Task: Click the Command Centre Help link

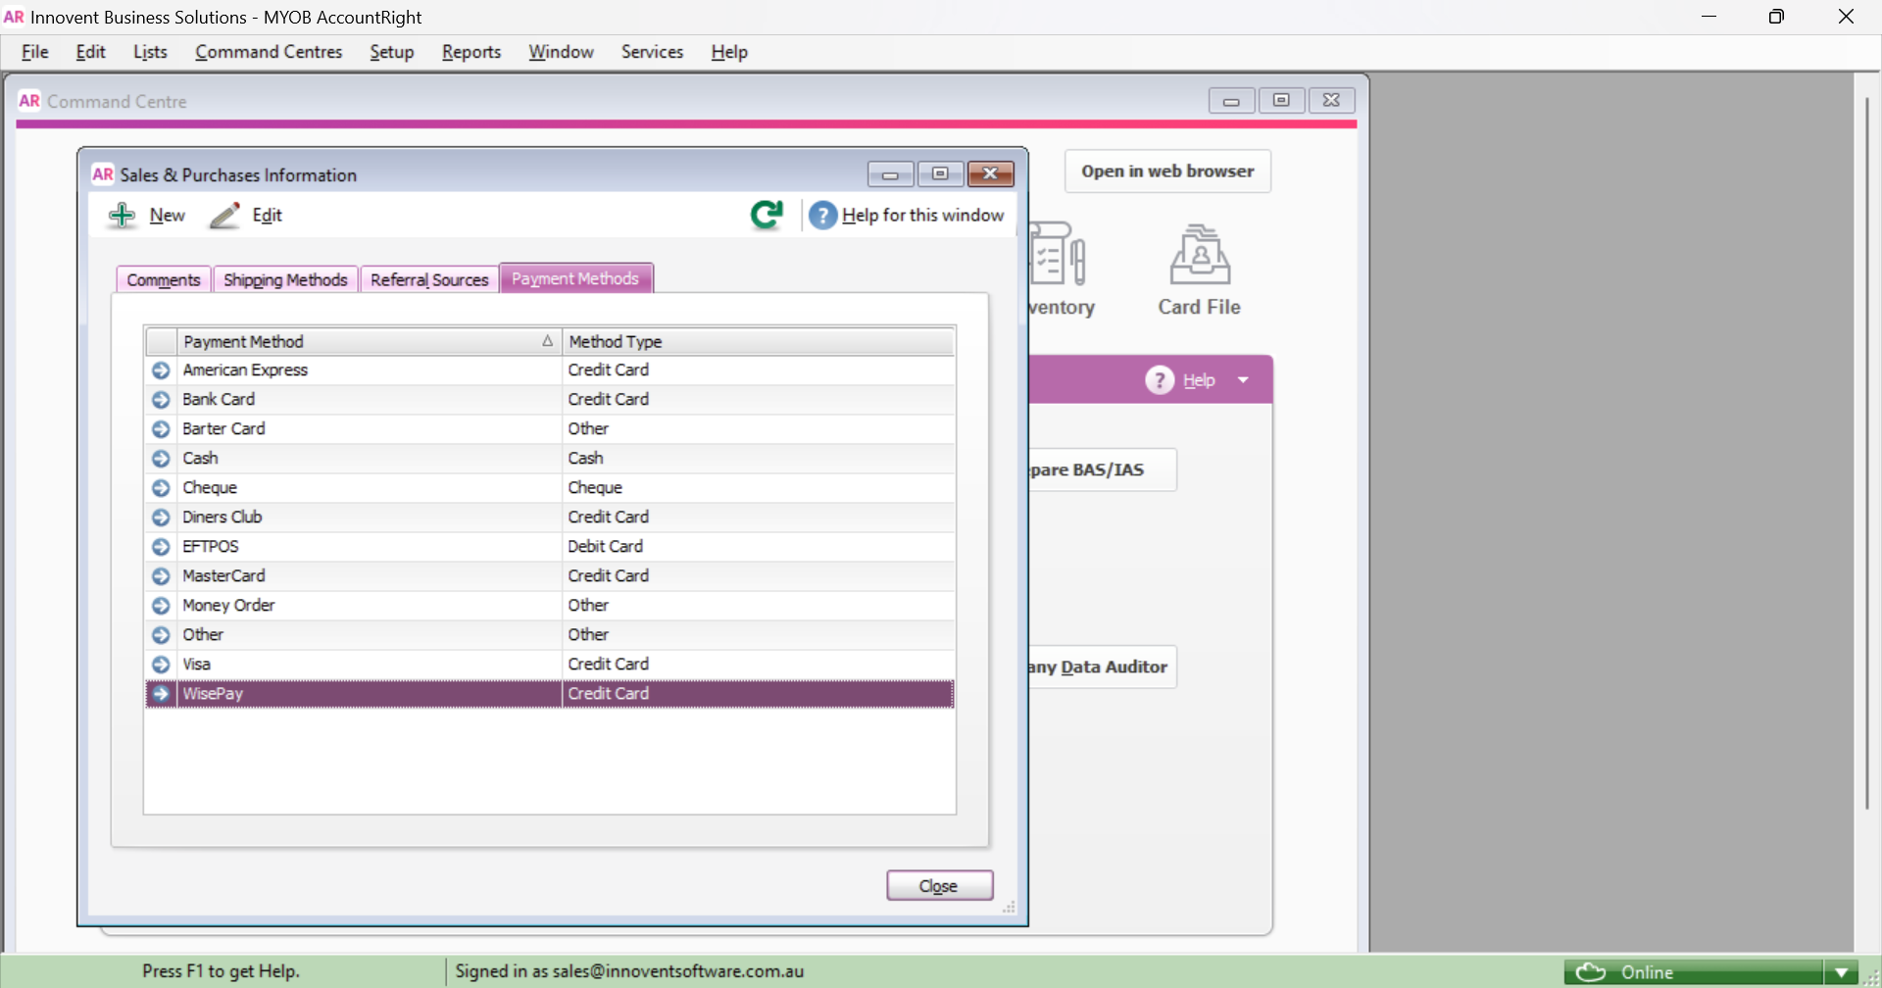Action: pyautogui.click(x=1199, y=380)
